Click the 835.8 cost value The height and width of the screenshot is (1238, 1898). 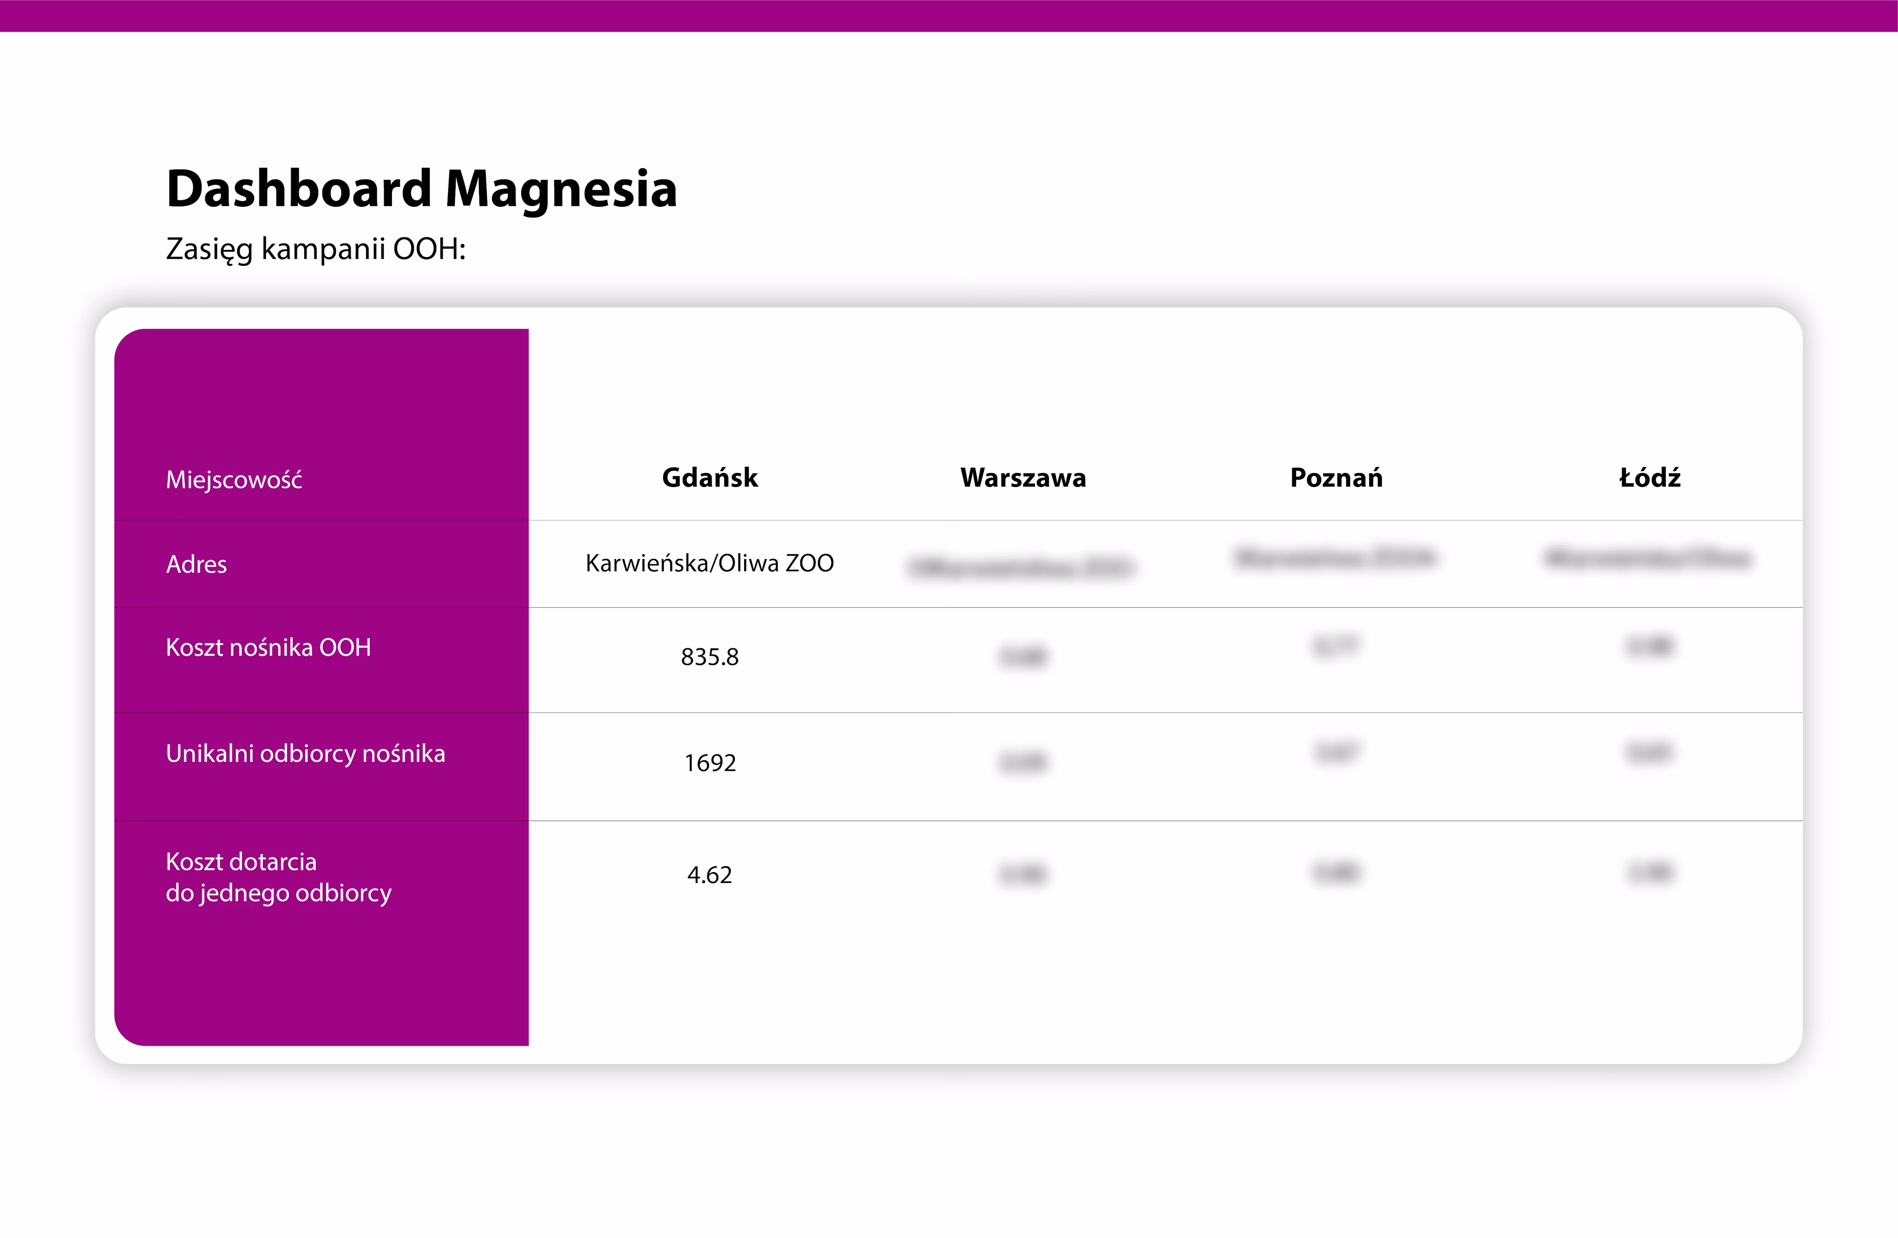[x=709, y=657]
